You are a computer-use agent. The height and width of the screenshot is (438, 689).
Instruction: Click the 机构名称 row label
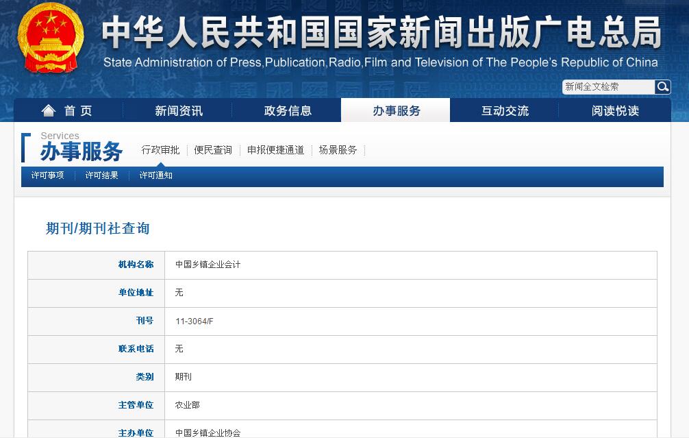(x=136, y=265)
